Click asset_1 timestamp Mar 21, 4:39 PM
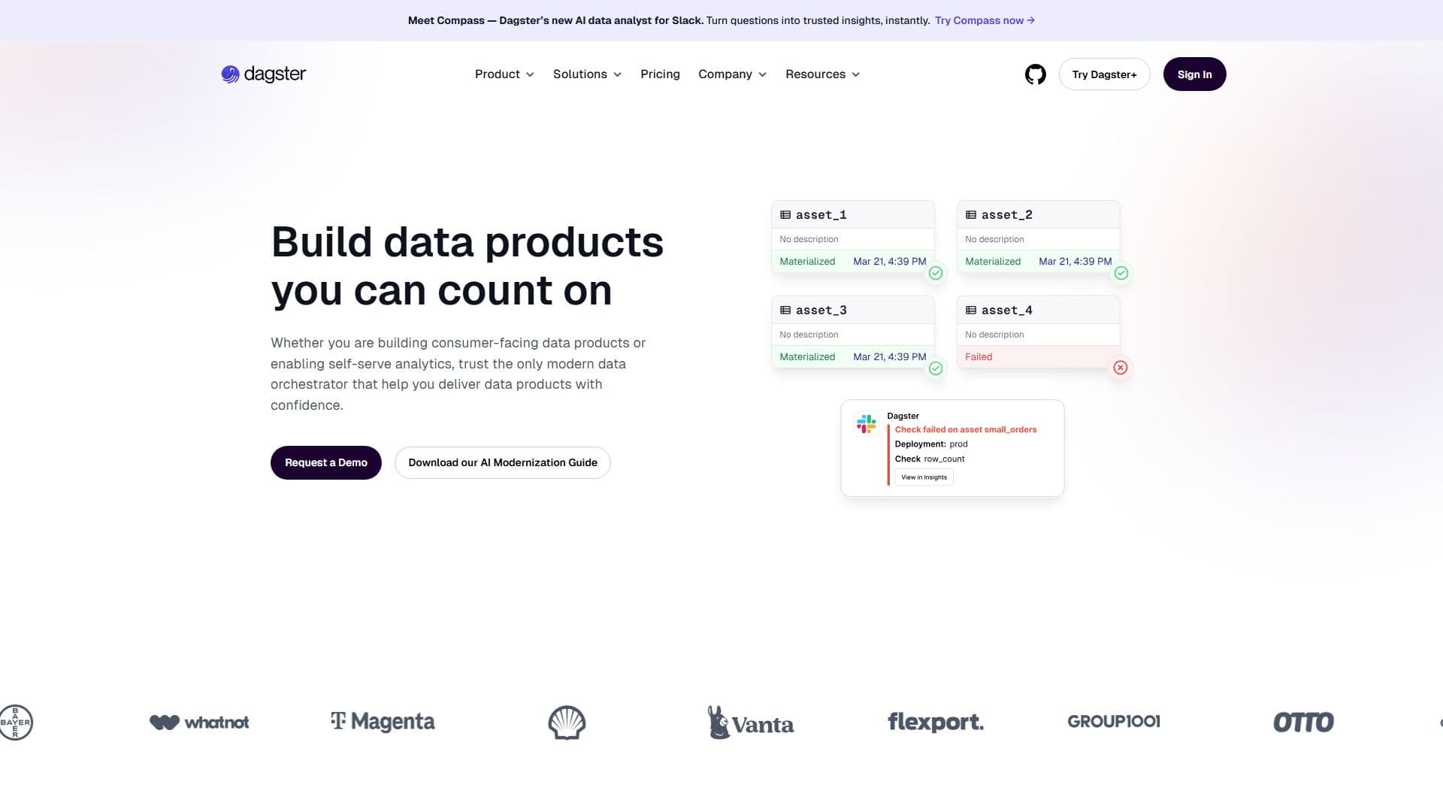1443x812 pixels. coord(890,262)
